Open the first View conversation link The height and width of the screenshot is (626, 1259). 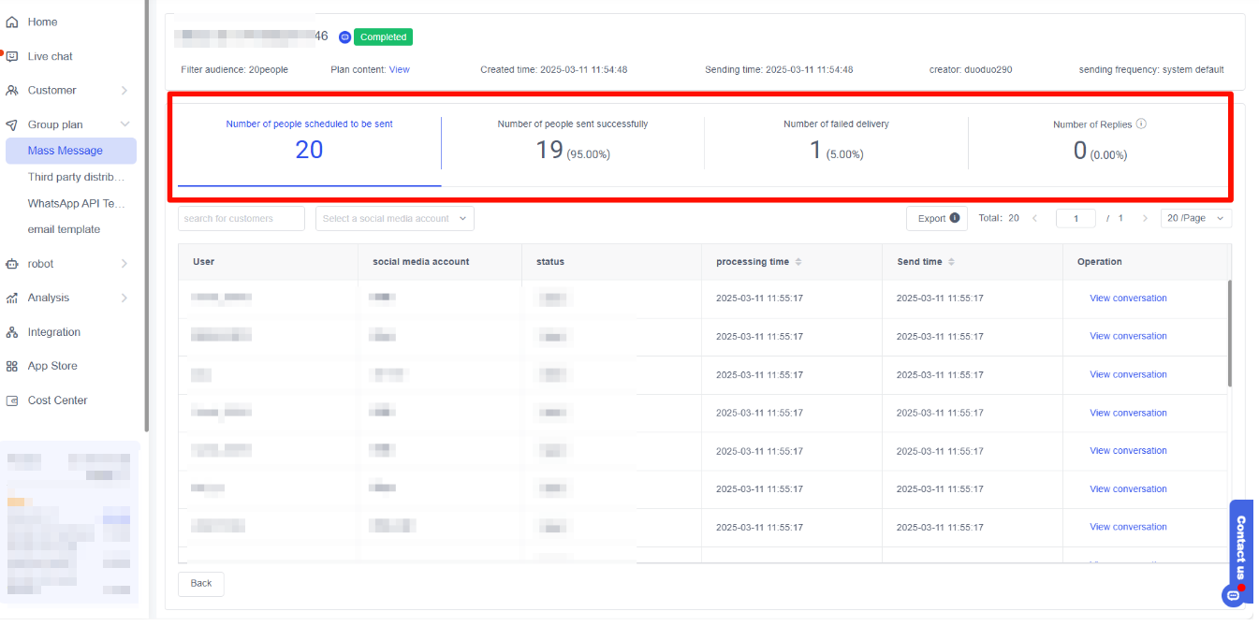1127,298
